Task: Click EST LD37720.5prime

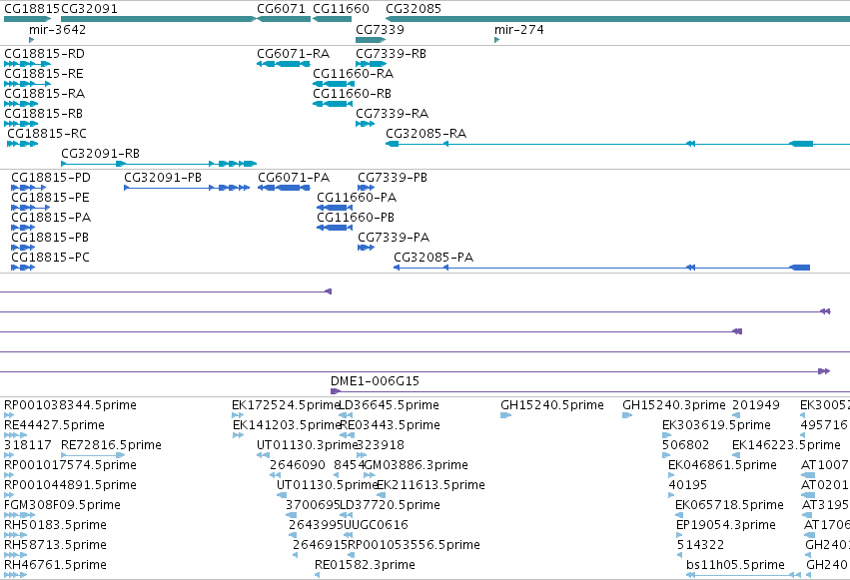Action: click(390, 505)
